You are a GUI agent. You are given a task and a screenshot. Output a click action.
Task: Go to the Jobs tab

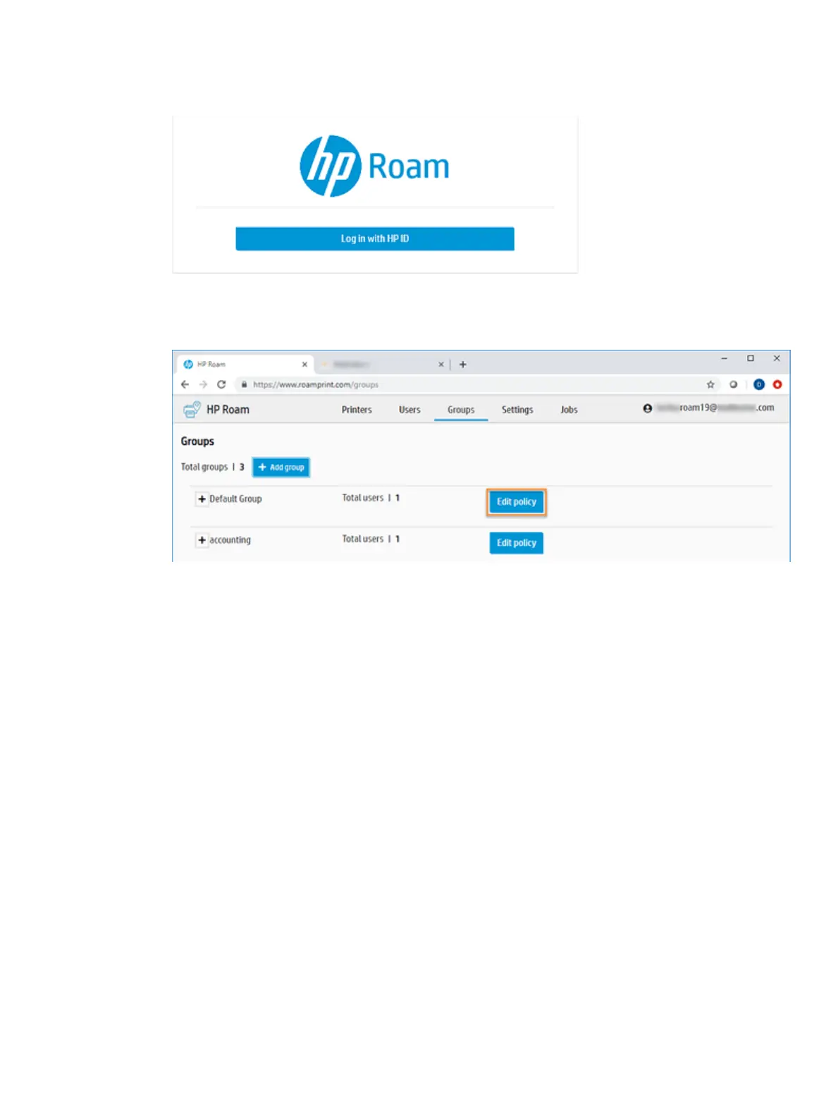(569, 410)
